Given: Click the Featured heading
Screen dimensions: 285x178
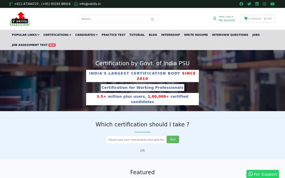Looking at the screenshot, I should click(142, 172).
